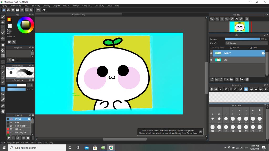Hide the Lớp1 layer visibility dot
269x151 pixels.
pyautogui.click(x=211, y=60)
